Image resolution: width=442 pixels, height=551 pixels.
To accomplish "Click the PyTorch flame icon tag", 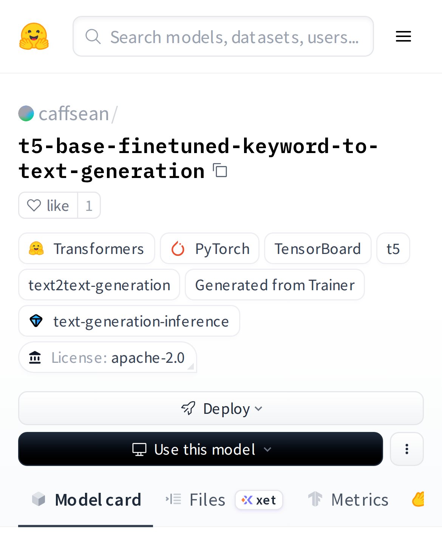I will (x=178, y=249).
